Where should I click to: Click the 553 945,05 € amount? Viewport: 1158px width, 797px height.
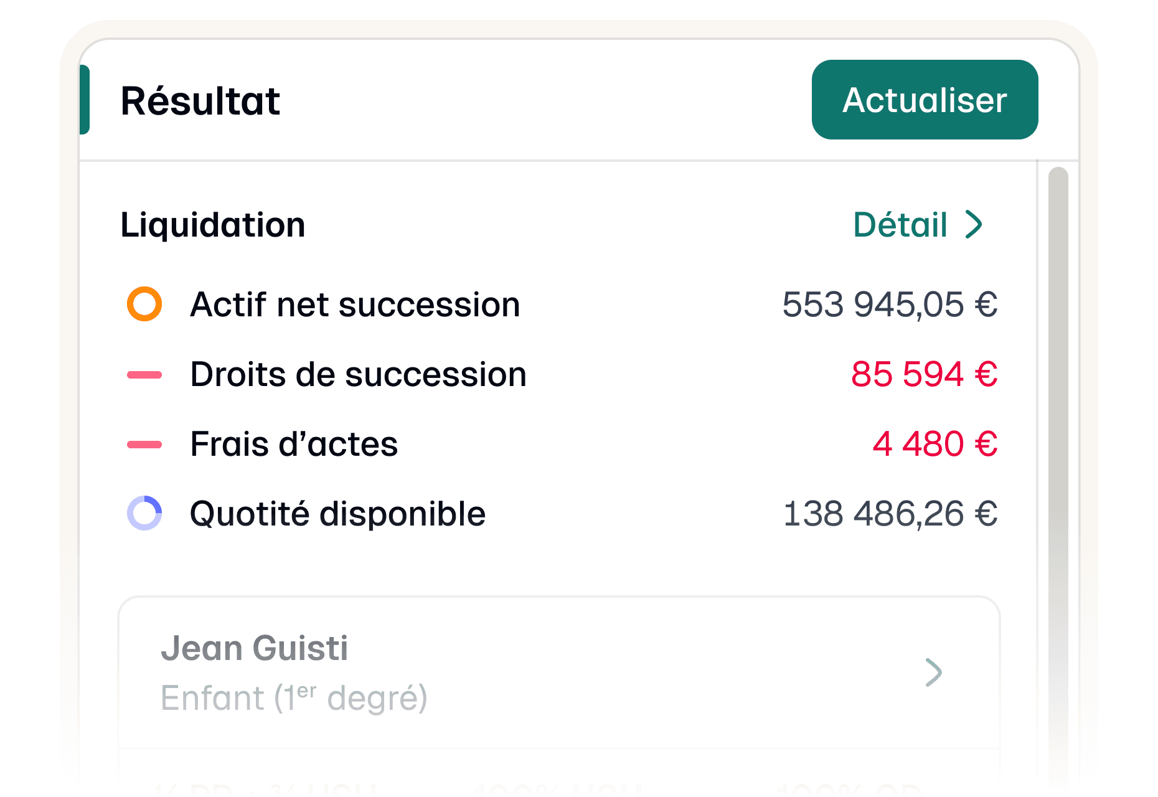[x=890, y=304]
